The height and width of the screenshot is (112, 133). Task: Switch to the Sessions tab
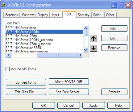(x=12, y=15)
